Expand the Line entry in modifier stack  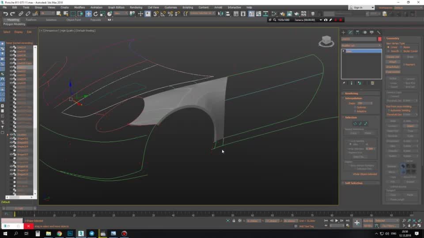click(x=344, y=51)
